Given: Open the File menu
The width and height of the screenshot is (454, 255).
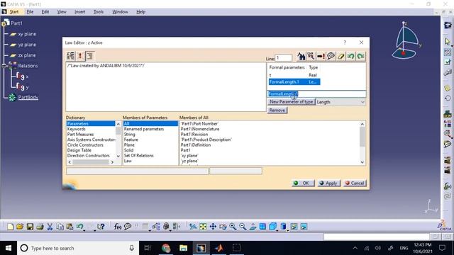Looking at the screenshot, I should 30,12.
